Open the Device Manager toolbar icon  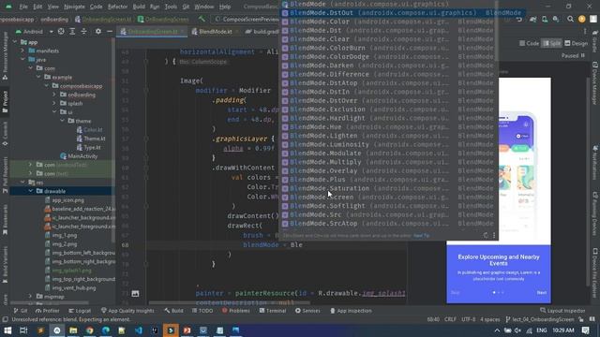pyautogui.click(x=545, y=19)
